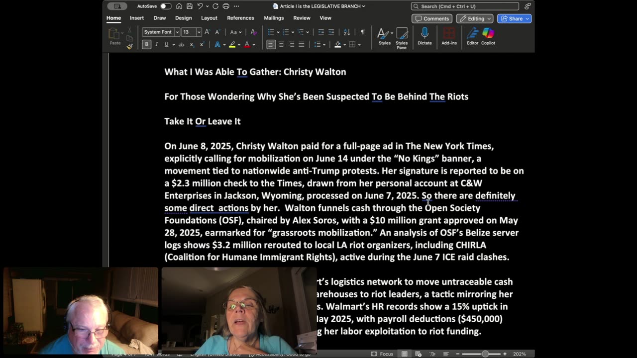637x358 pixels.
Task: Open the collaboration icon beside Search
Action: [x=528, y=6]
